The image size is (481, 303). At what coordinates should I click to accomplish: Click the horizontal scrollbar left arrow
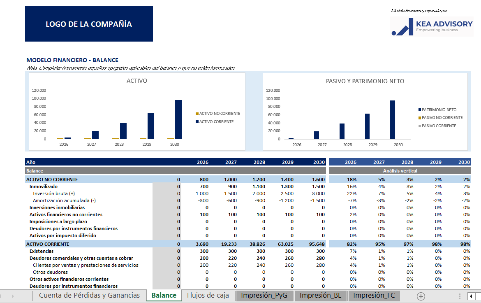click(471, 296)
